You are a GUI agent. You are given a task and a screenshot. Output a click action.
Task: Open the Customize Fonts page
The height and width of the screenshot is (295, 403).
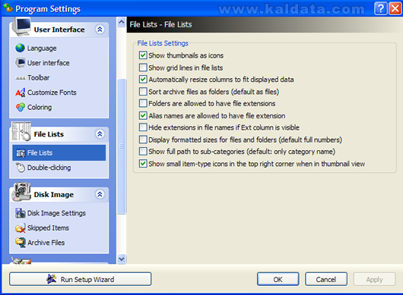click(52, 93)
